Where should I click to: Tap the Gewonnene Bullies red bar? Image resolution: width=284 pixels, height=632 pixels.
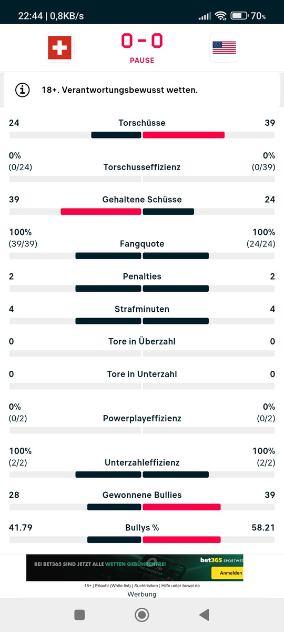point(181,507)
